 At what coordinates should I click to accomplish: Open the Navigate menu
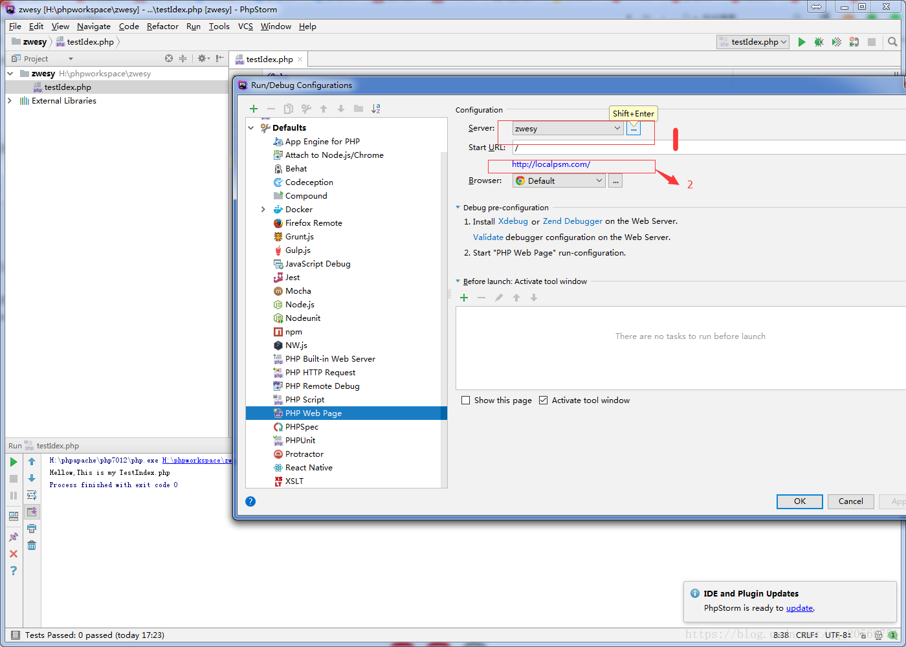coord(94,27)
